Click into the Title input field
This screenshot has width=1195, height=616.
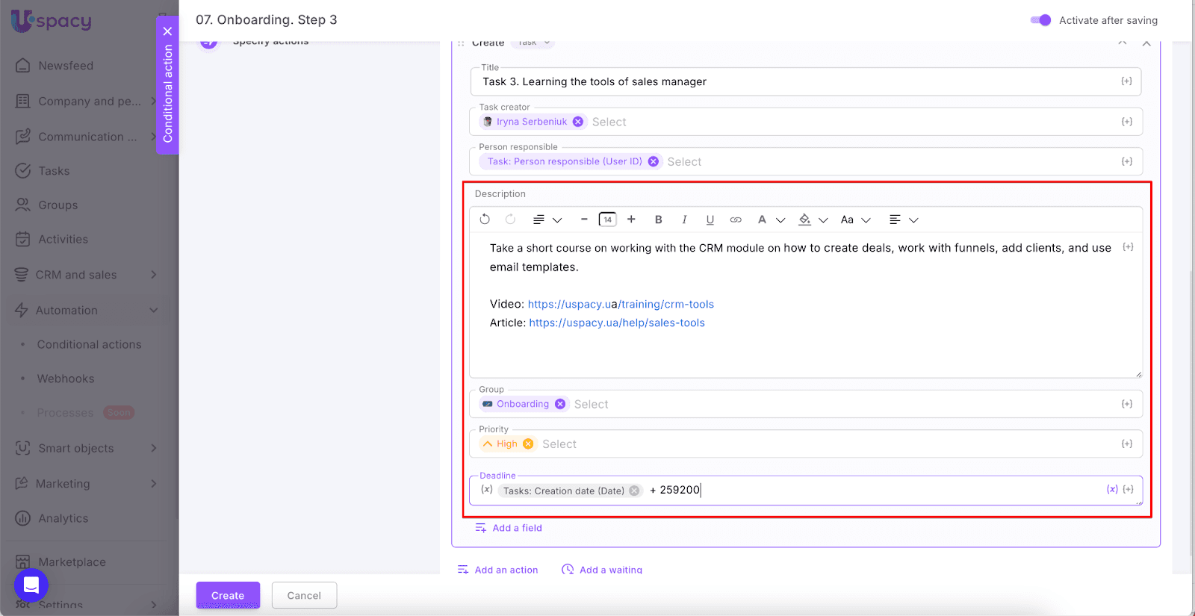coord(792,81)
